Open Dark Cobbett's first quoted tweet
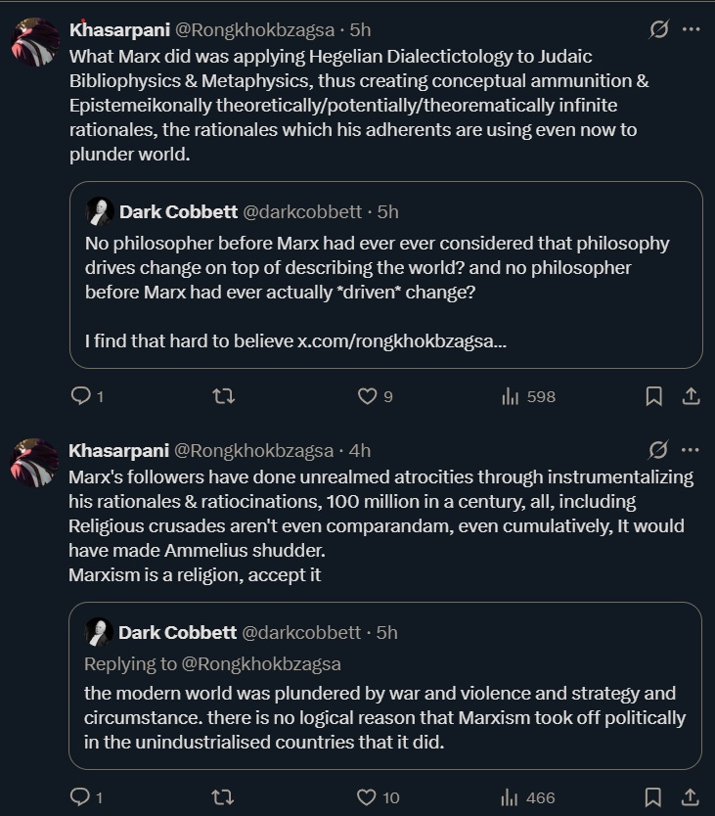Screen dimensions: 715x816 point(391,284)
